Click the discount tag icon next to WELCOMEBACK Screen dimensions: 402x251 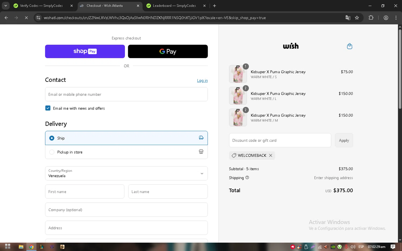[x=234, y=155]
